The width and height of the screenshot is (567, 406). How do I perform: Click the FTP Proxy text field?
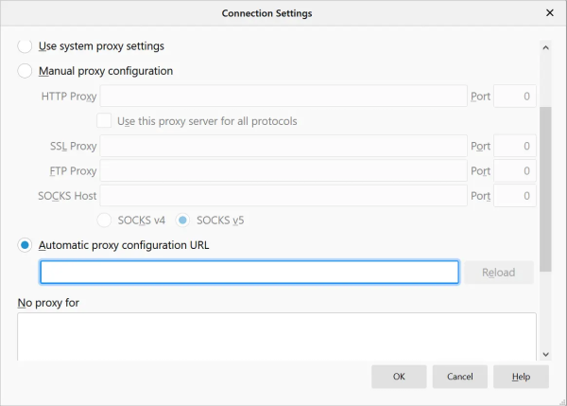click(x=283, y=171)
